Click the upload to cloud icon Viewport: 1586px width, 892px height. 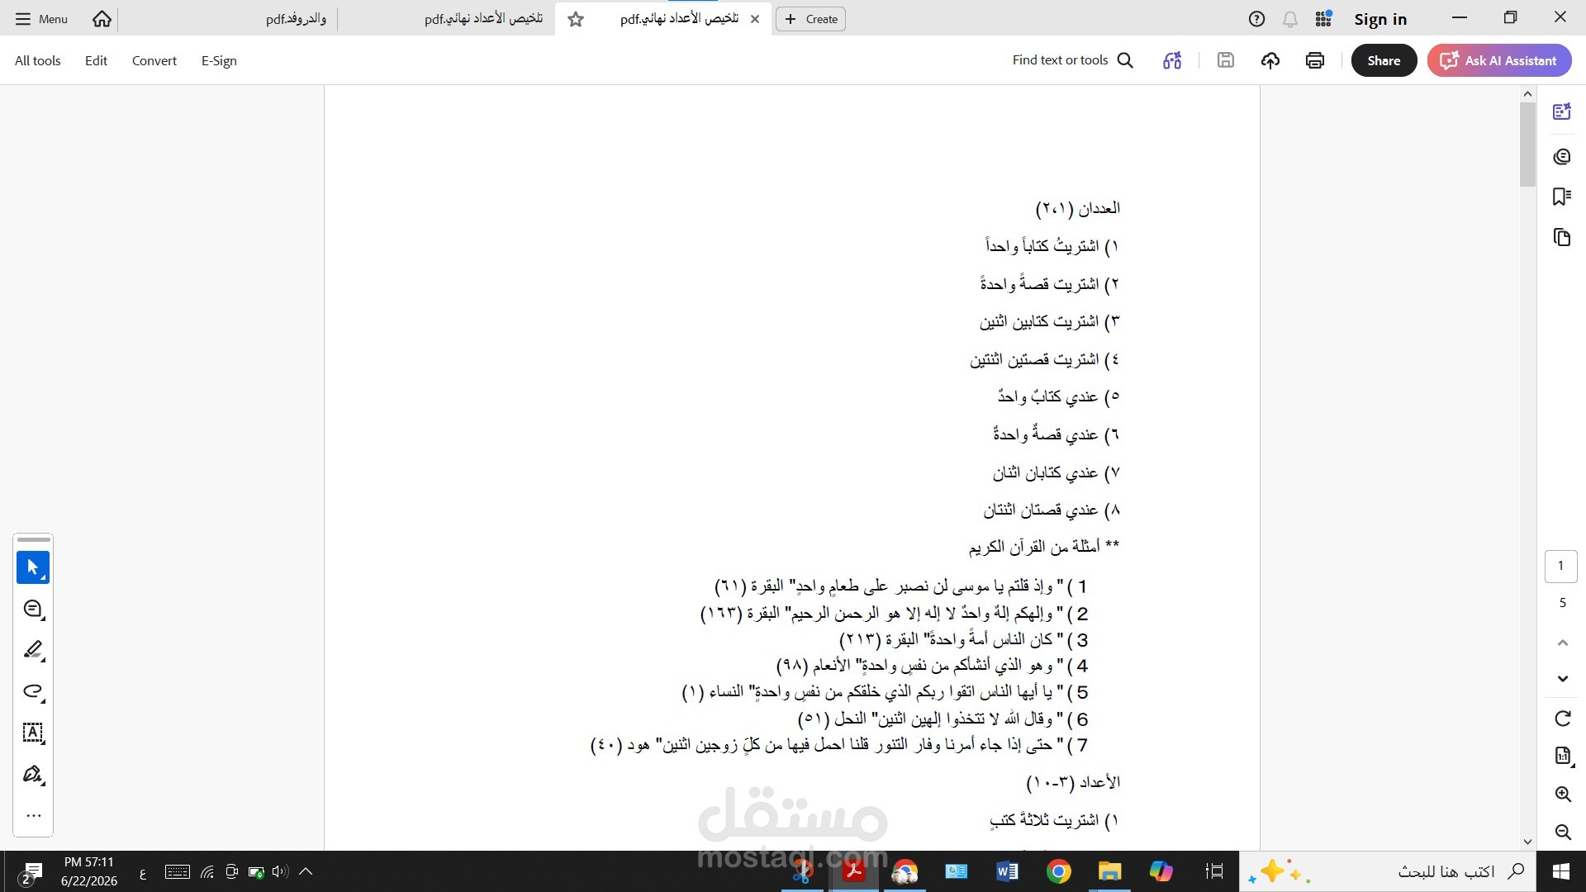(x=1270, y=60)
